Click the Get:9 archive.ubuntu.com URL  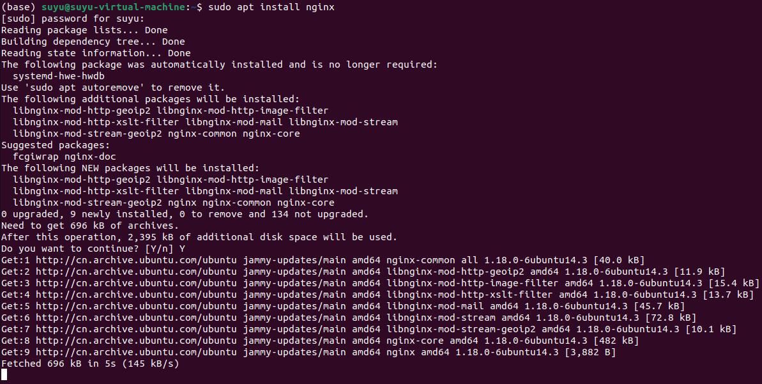137,352
